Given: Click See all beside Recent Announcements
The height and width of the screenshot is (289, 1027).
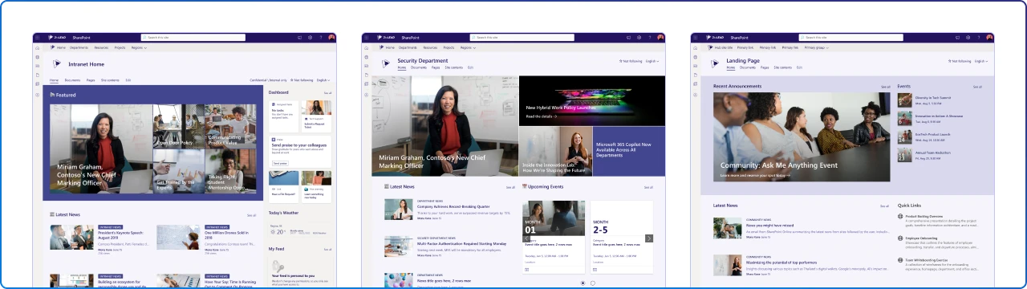Looking at the screenshot, I should [885, 87].
